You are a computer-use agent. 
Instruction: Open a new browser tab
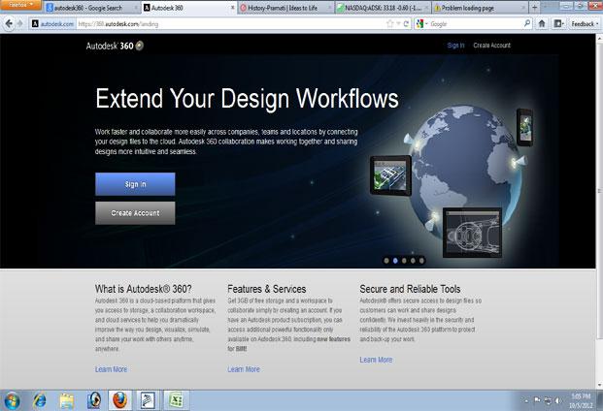click(534, 8)
